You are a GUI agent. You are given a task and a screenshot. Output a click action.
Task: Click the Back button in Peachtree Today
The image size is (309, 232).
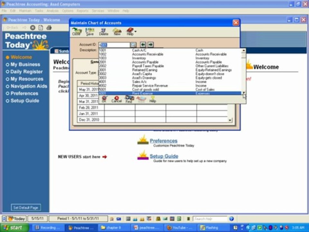12,28
